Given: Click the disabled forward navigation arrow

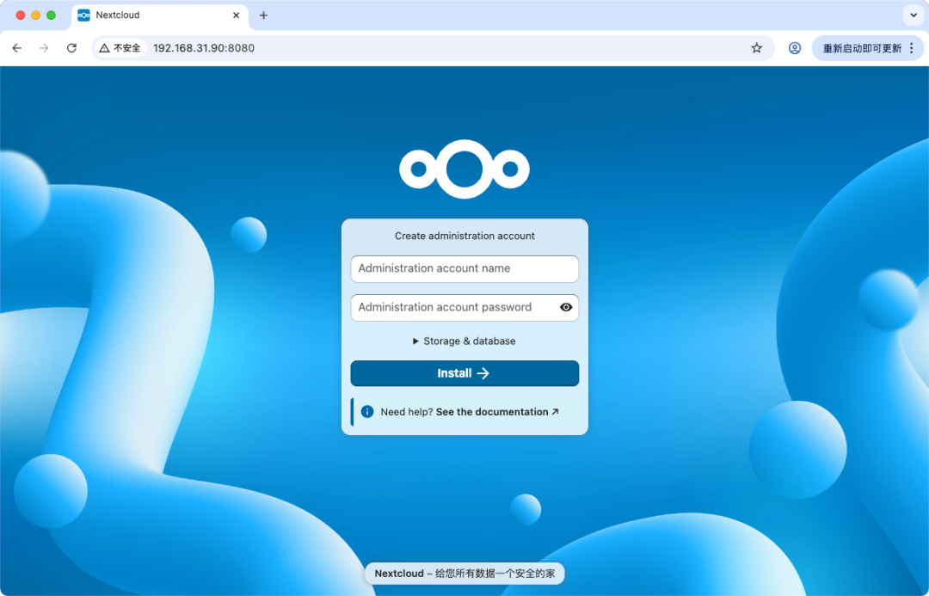Looking at the screenshot, I should (44, 48).
